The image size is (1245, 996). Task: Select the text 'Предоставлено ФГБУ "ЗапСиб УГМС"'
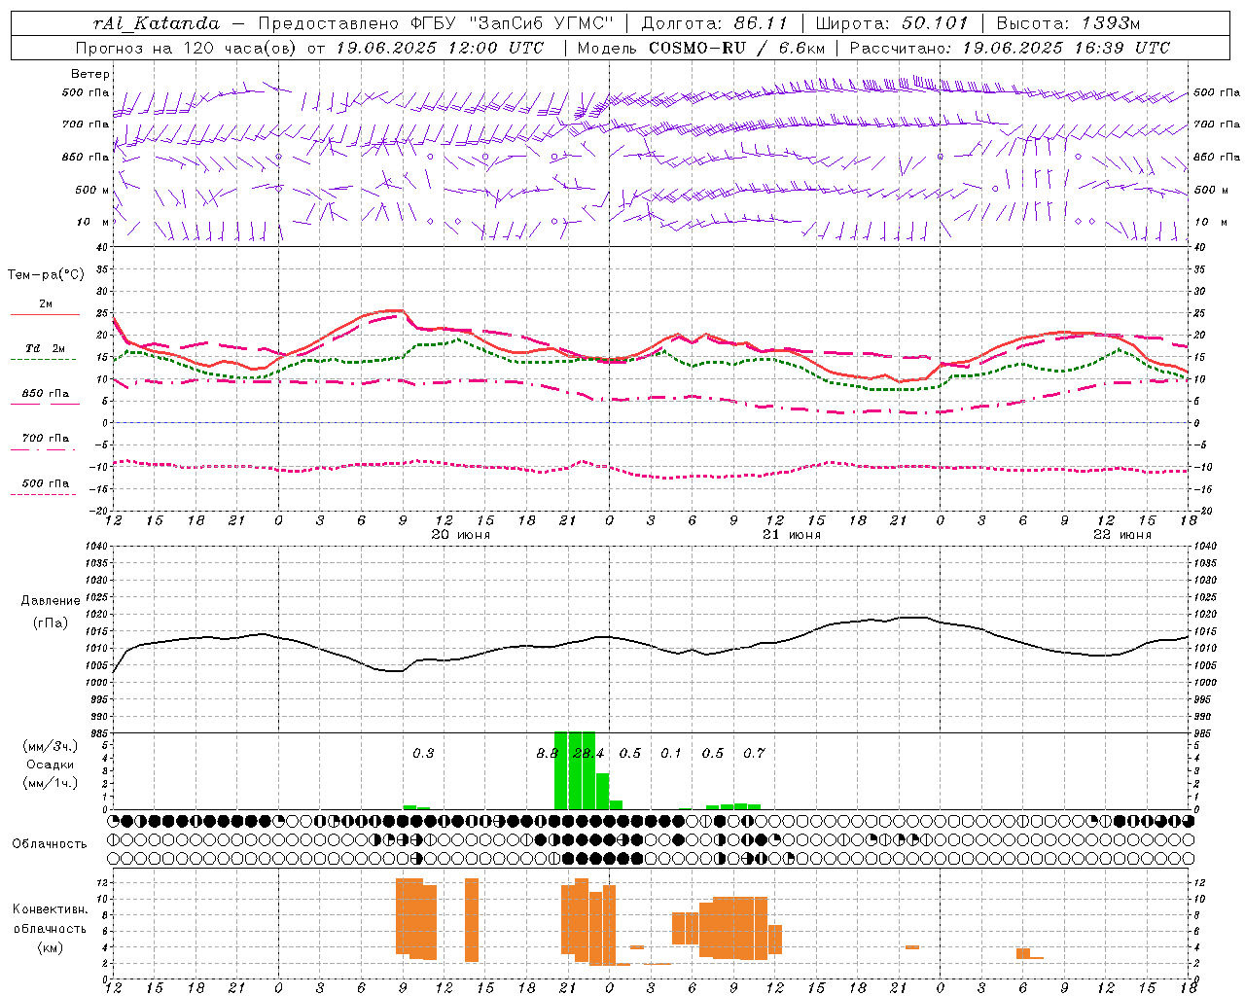[x=437, y=23]
